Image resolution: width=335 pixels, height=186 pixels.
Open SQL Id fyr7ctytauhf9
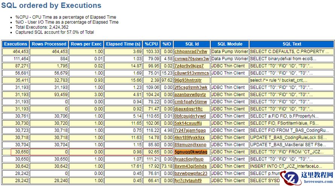[x=188, y=181]
